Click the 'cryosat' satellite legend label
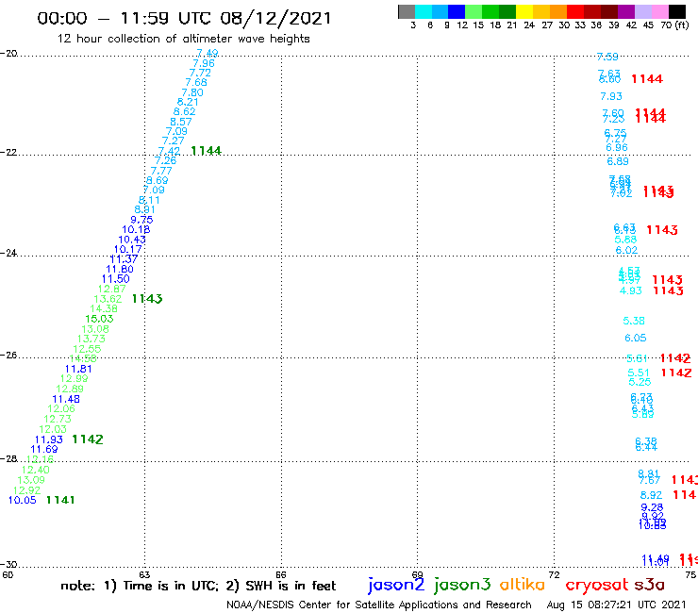Screen dimensions: 698x613 (597, 585)
